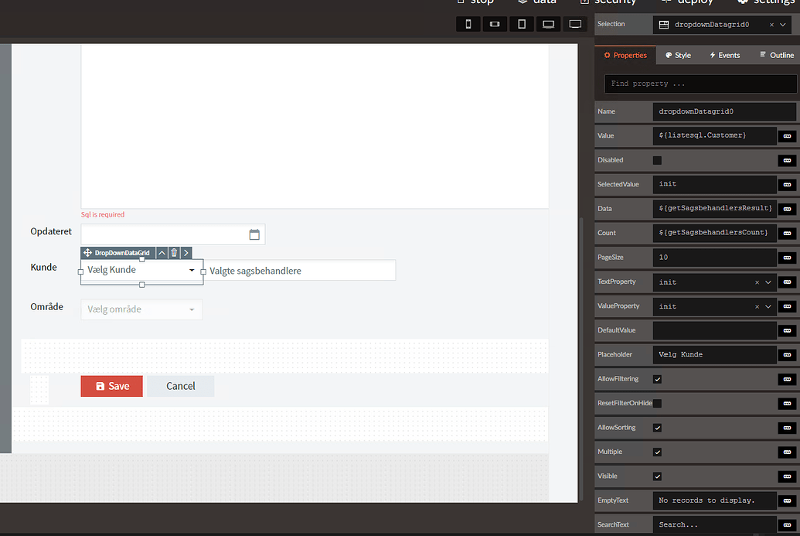Image resolution: width=800 pixels, height=536 pixels.
Task: Disable the Multiple checkbox
Action: 657,452
